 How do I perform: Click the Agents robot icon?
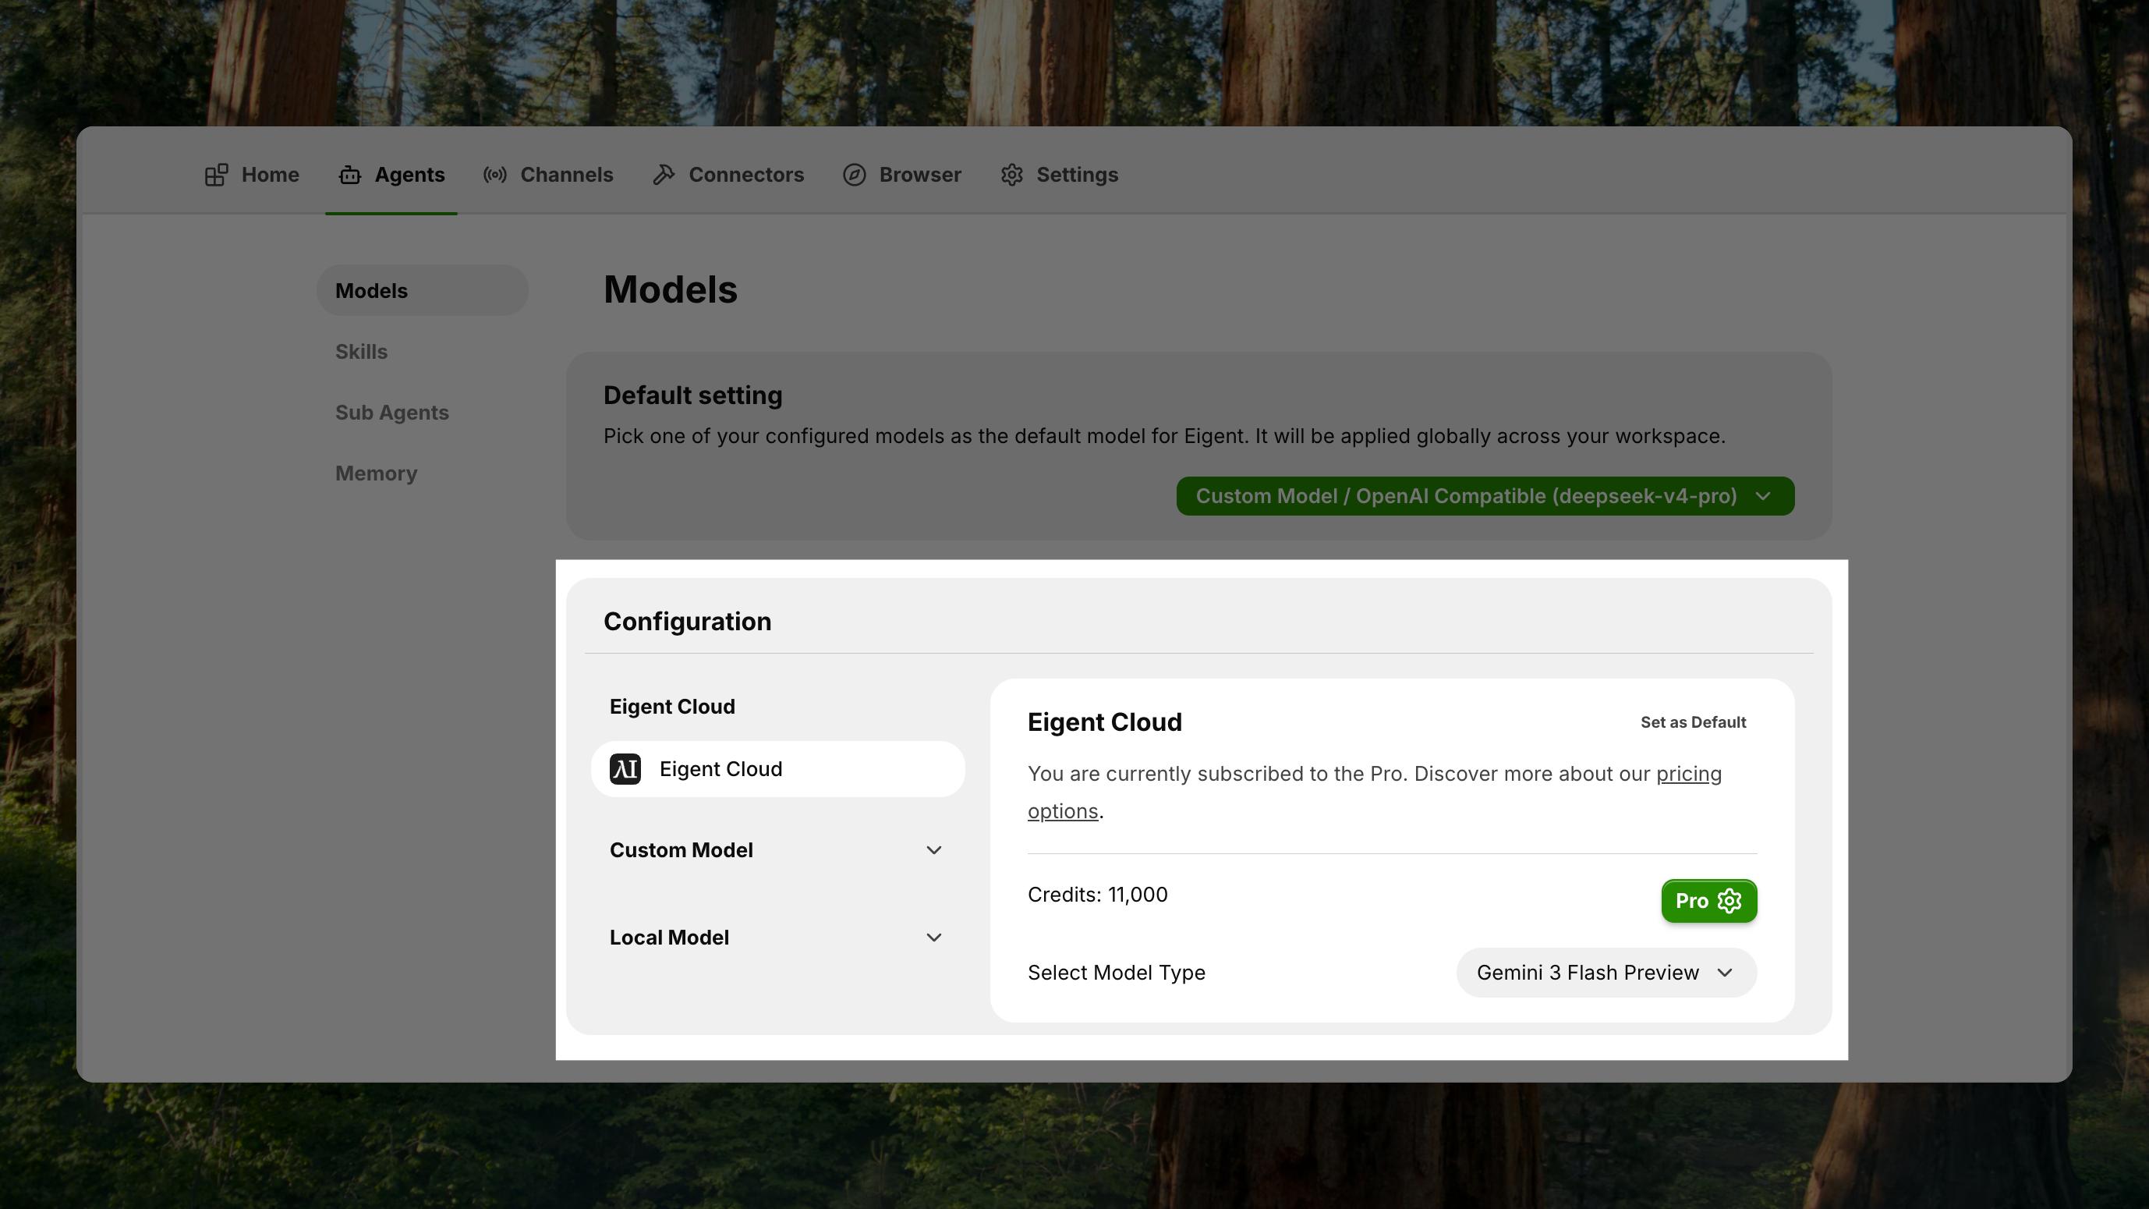[x=349, y=175]
